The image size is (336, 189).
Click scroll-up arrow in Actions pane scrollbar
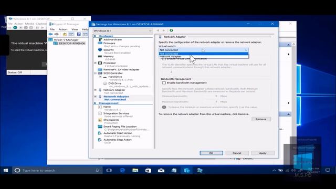coord(293,44)
